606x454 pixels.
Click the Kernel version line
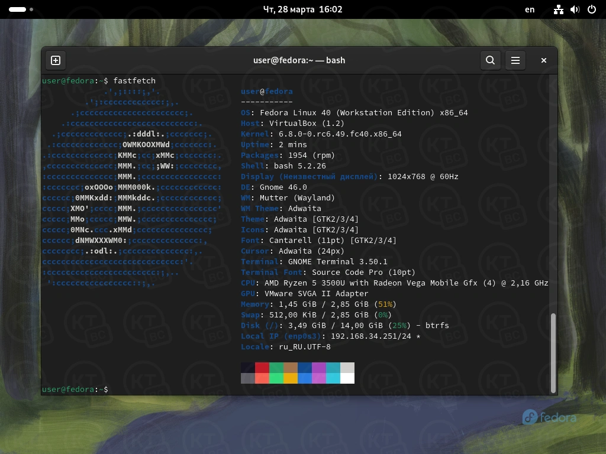point(321,134)
